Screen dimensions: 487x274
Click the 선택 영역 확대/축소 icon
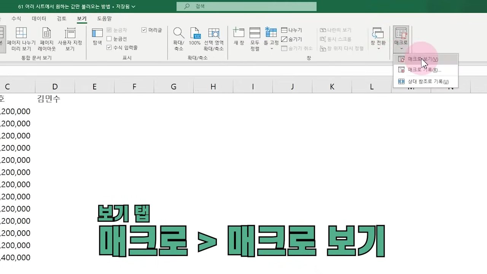213,38
